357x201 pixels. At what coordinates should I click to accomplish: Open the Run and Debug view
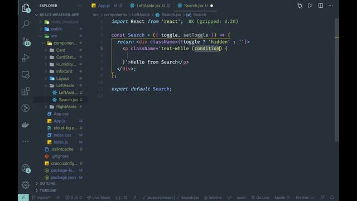coord(26,58)
